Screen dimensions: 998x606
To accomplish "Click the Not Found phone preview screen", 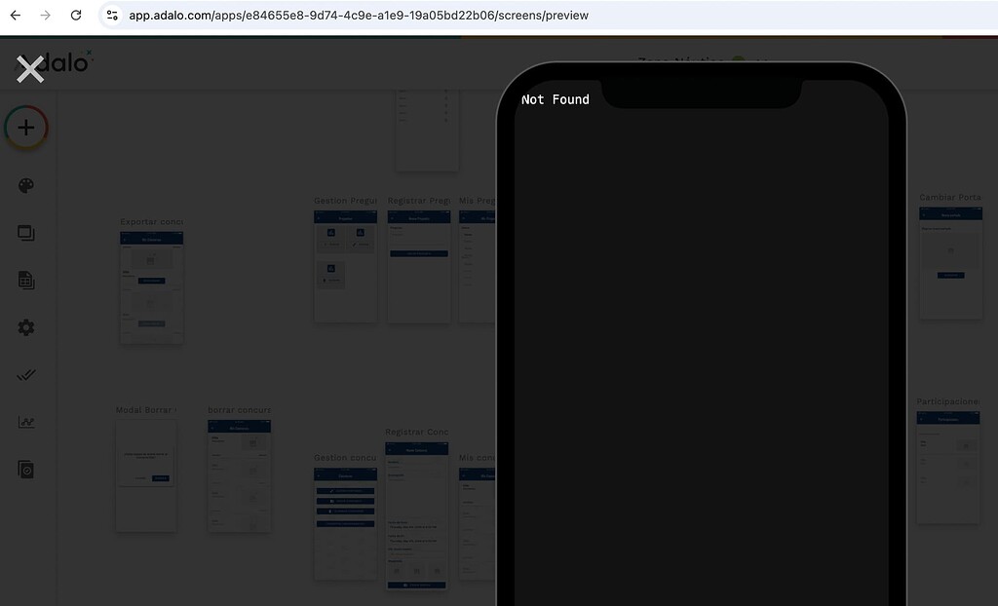I will click(x=700, y=341).
